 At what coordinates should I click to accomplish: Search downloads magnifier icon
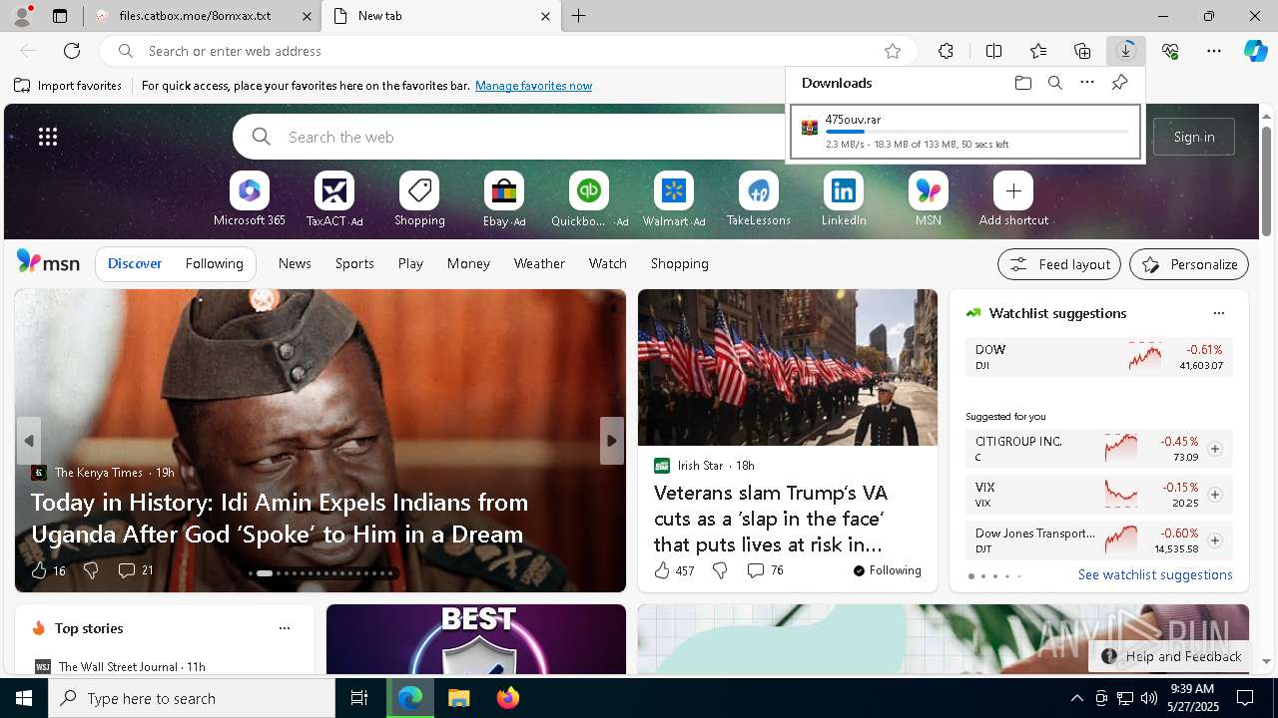(1054, 83)
